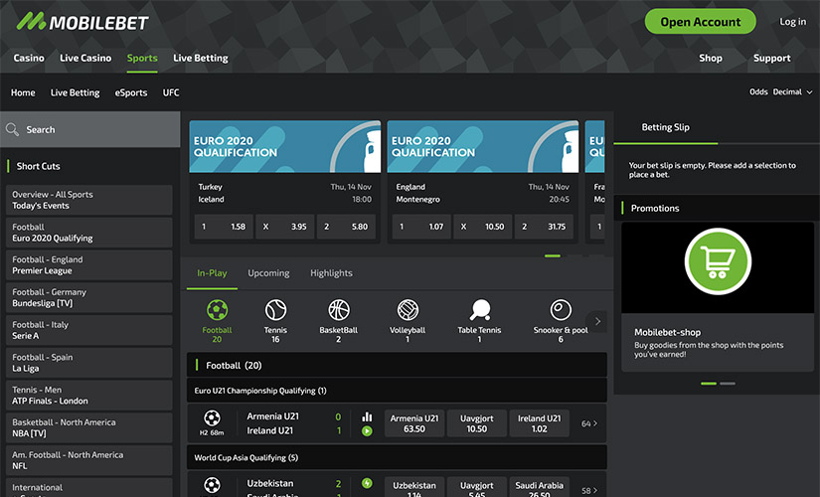The height and width of the screenshot is (497, 820).
Task: Open the Odds Decimal dropdown
Action: coord(781,92)
